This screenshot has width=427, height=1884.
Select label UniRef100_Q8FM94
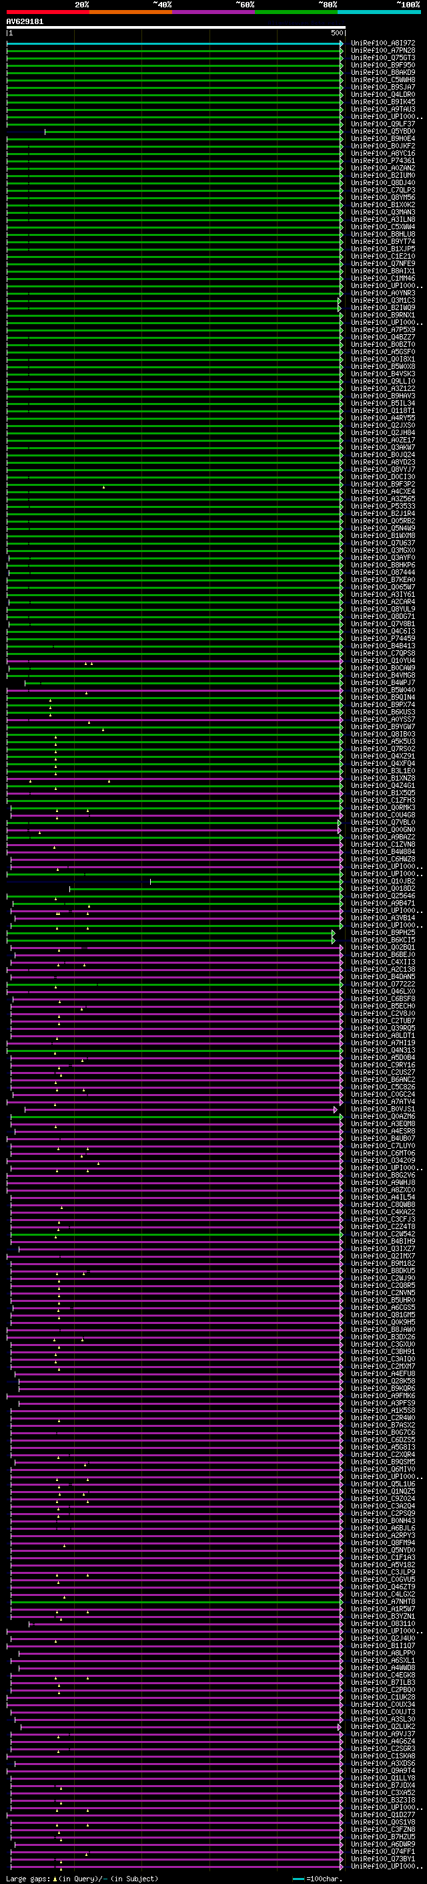(383, 1542)
